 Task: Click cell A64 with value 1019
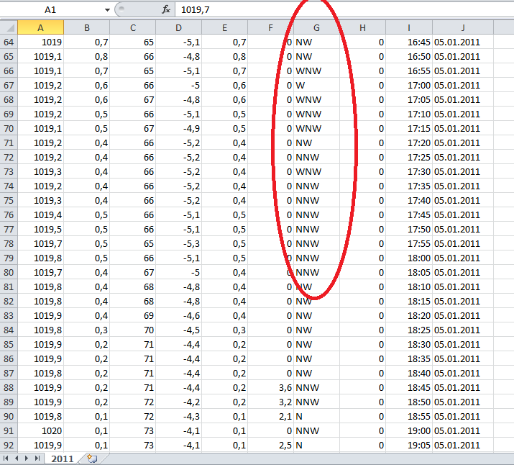[41, 42]
